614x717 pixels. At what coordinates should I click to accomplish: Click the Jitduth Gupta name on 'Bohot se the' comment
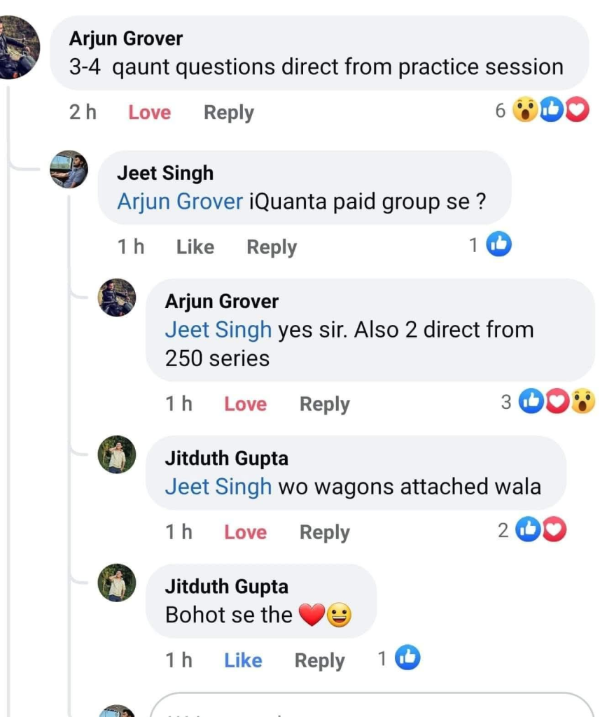226,586
